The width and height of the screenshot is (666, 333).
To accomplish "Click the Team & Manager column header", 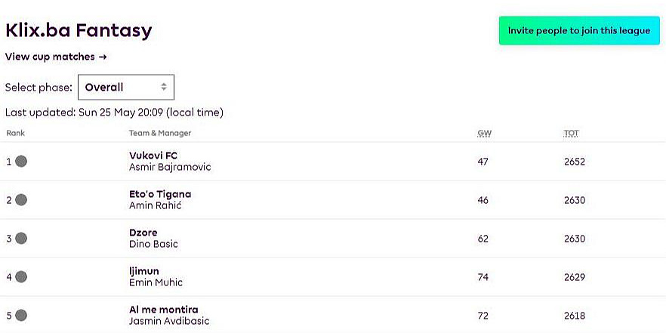I will [x=160, y=134].
